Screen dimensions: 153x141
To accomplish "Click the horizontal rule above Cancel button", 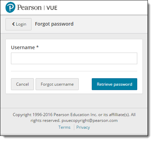I will pos(74,71).
